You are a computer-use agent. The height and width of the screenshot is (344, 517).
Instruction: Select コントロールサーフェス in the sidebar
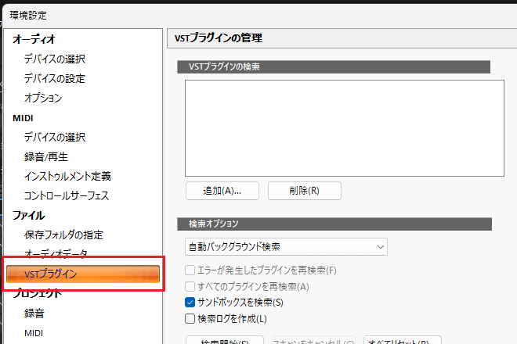coord(67,195)
